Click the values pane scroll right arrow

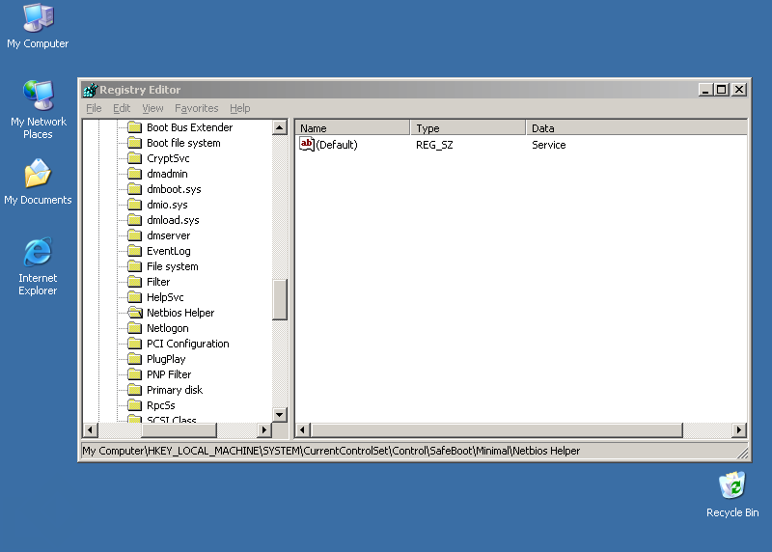[739, 429]
